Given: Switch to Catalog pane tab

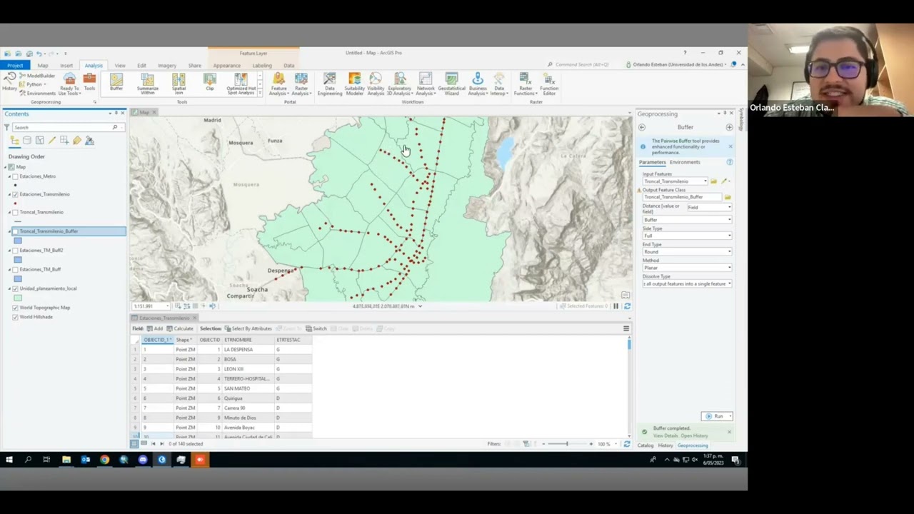Looking at the screenshot, I should point(646,445).
